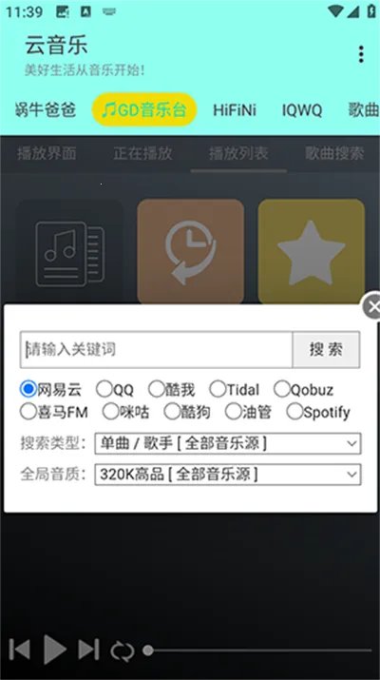Skip to the previous track
This screenshot has width=380, height=680.
(x=20, y=650)
